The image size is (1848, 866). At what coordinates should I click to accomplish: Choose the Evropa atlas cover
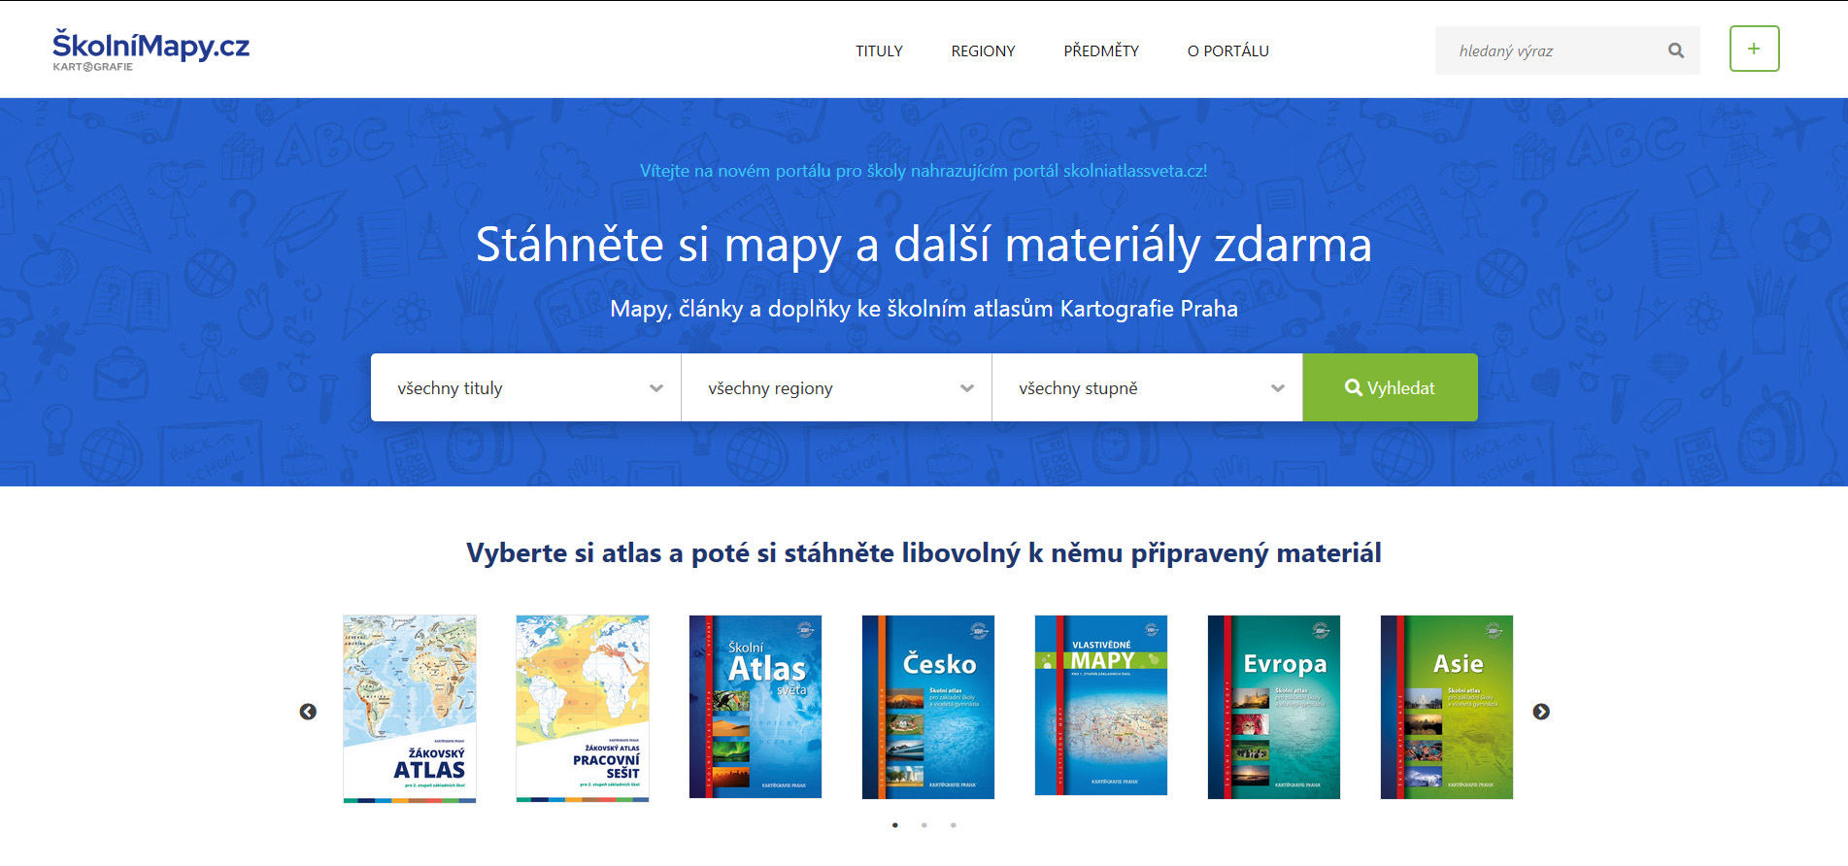click(x=1273, y=707)
